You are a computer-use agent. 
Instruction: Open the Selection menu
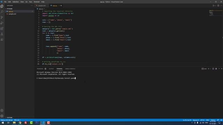[x=15, y=2]
